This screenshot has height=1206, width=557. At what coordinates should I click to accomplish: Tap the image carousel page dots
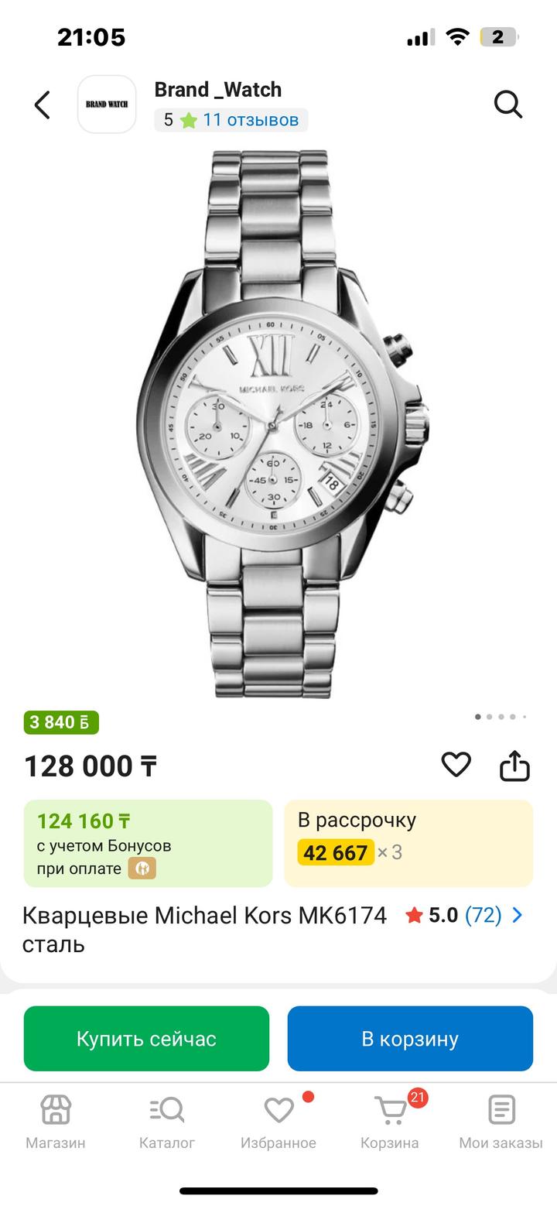tap(501, 717)
